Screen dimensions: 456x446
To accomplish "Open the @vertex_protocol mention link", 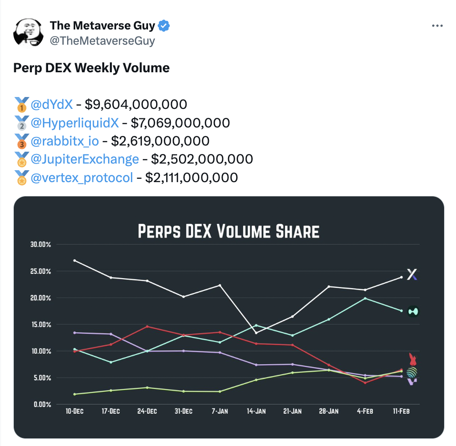I will 82,177.
